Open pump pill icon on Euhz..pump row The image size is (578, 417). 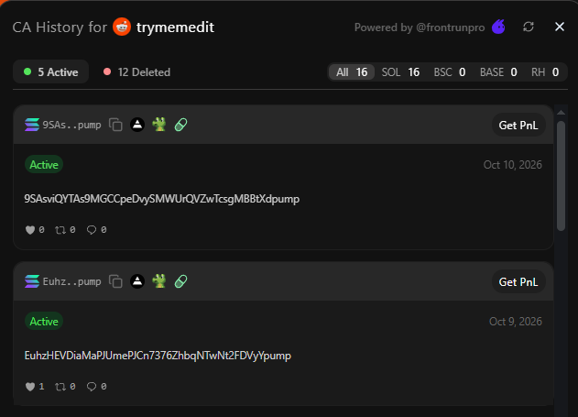(x=181, y=281)
